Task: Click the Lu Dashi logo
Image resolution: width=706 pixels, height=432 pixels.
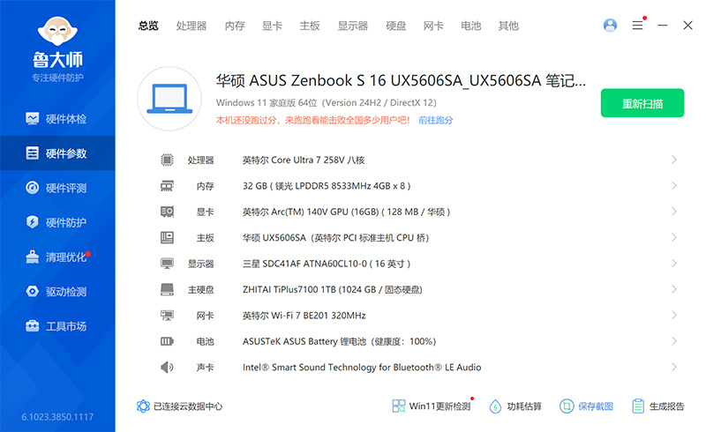Action: coord(57,32)
